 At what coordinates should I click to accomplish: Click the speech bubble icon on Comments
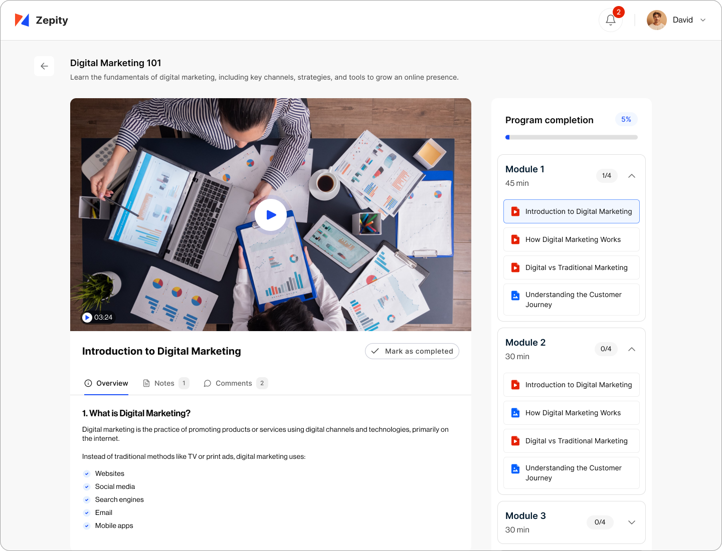[207, 383]
